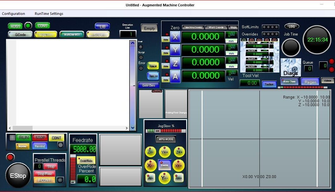335x192 pixels.
Task: Click the green RUN button
Action: point(24,138)
